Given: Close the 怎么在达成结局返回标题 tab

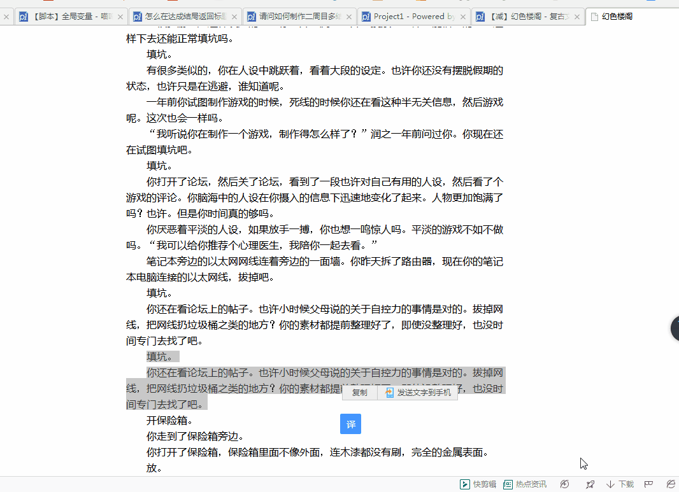Looking at the screenshot, I should tap(234, 17).
